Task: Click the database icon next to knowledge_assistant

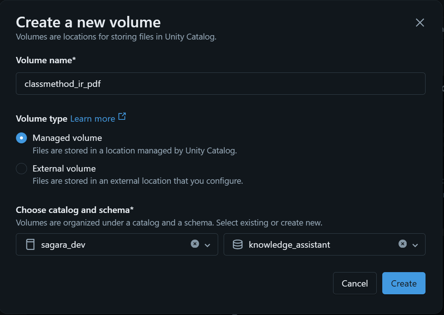Action: pyautogui.click(x=238, y=244)
